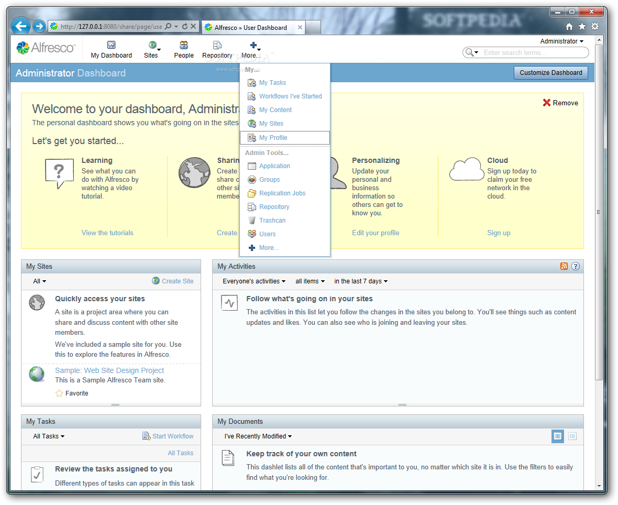Viewport: 618px width, 505px height.
Task: Open I've Recently Modified filter dropdown
Action: [258, 436]
